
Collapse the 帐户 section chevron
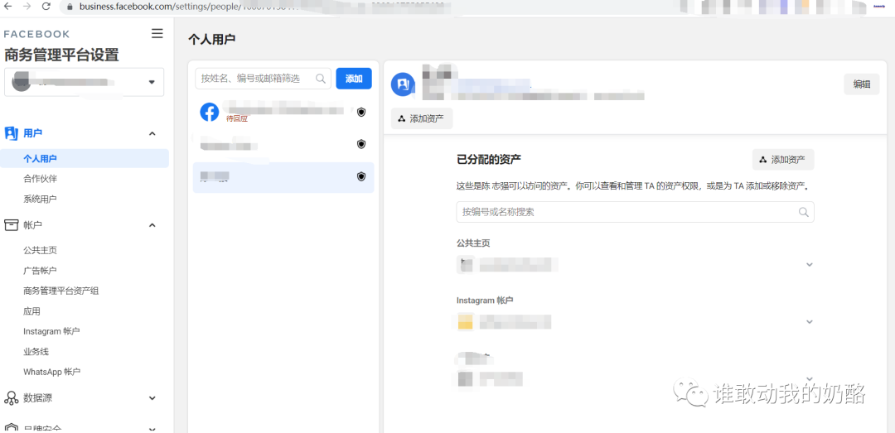click(x=152, y=225)
